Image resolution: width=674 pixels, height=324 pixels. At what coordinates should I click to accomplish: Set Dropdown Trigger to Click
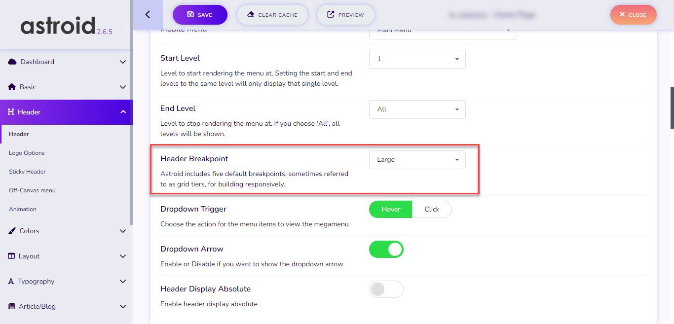click(432, 209)
